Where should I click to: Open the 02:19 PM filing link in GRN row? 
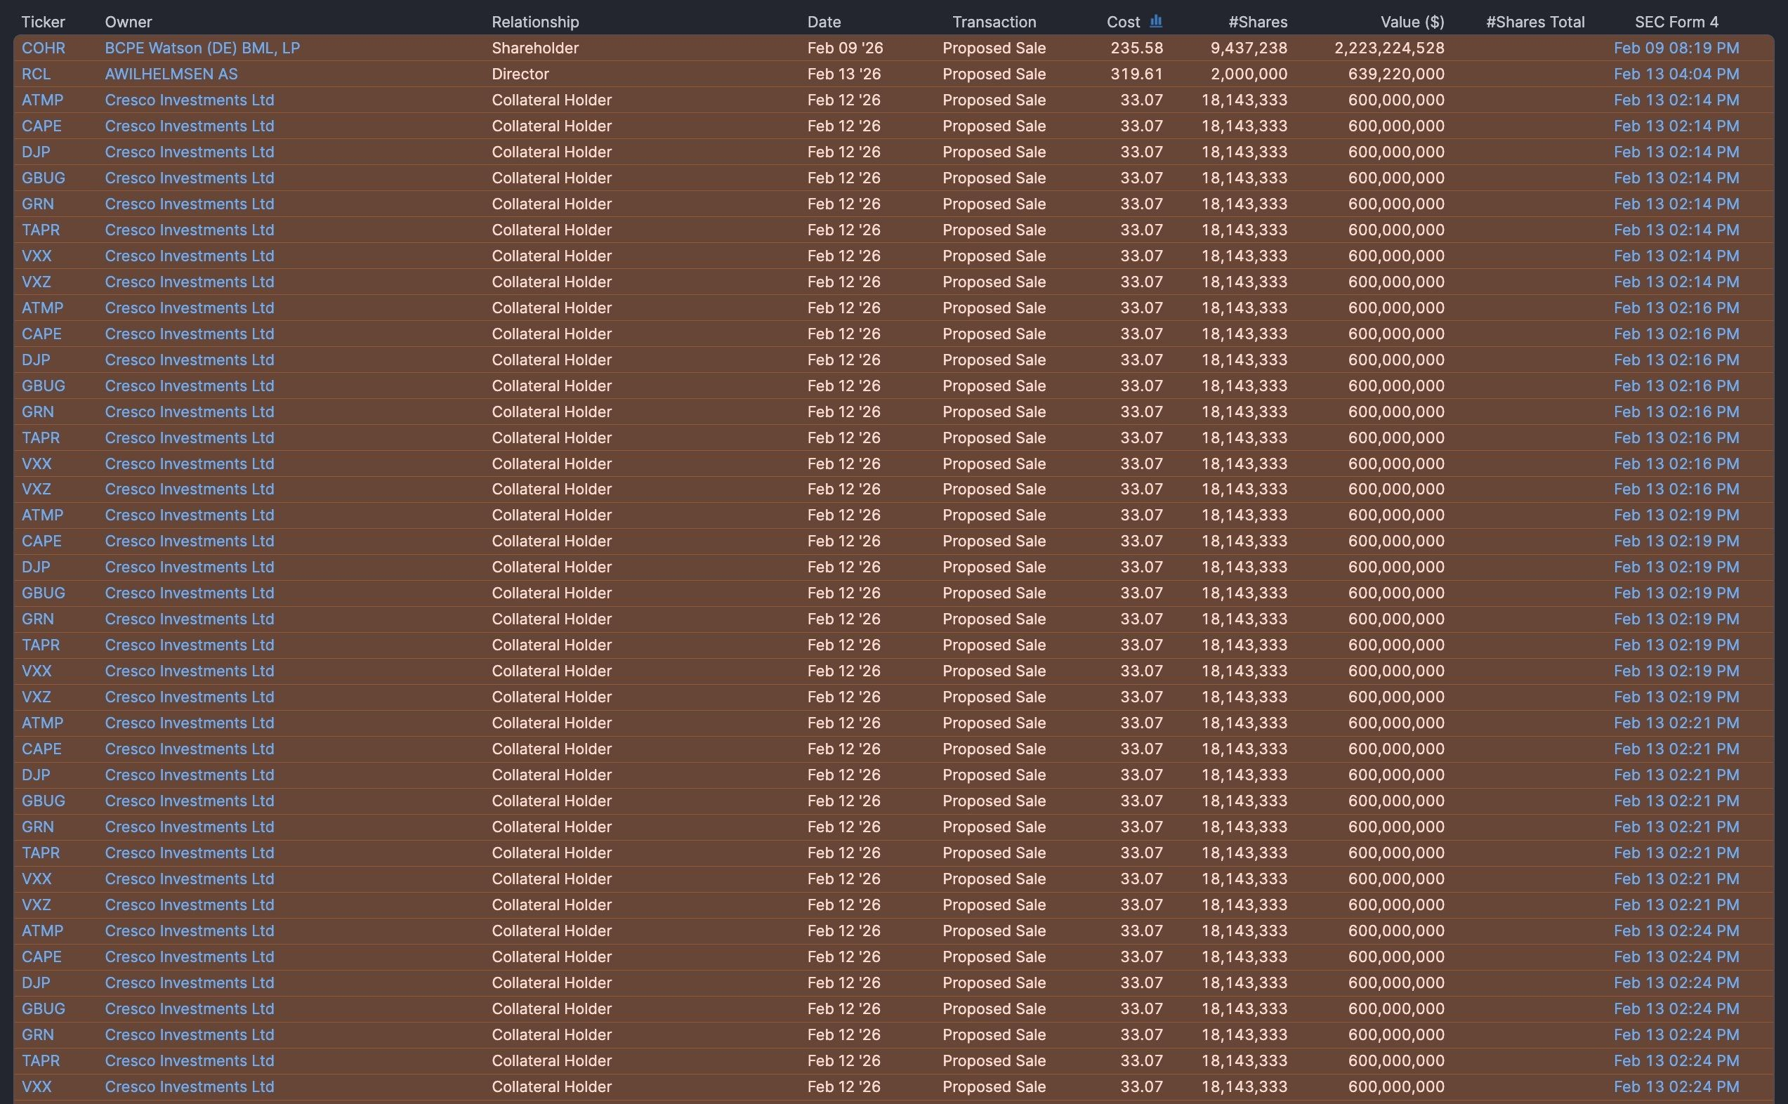coord(1676,619)
